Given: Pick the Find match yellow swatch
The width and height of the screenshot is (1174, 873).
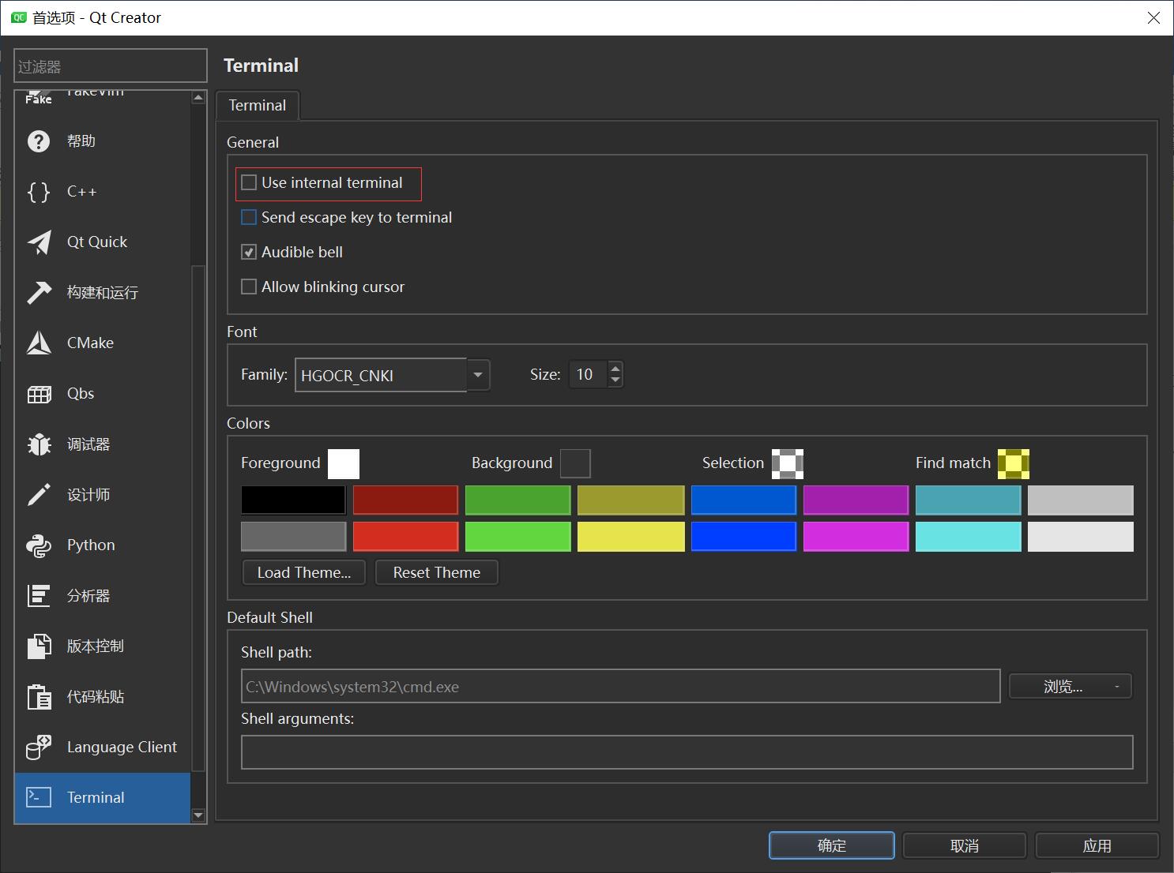Looking at the screenshot, I should point(1014,463).
